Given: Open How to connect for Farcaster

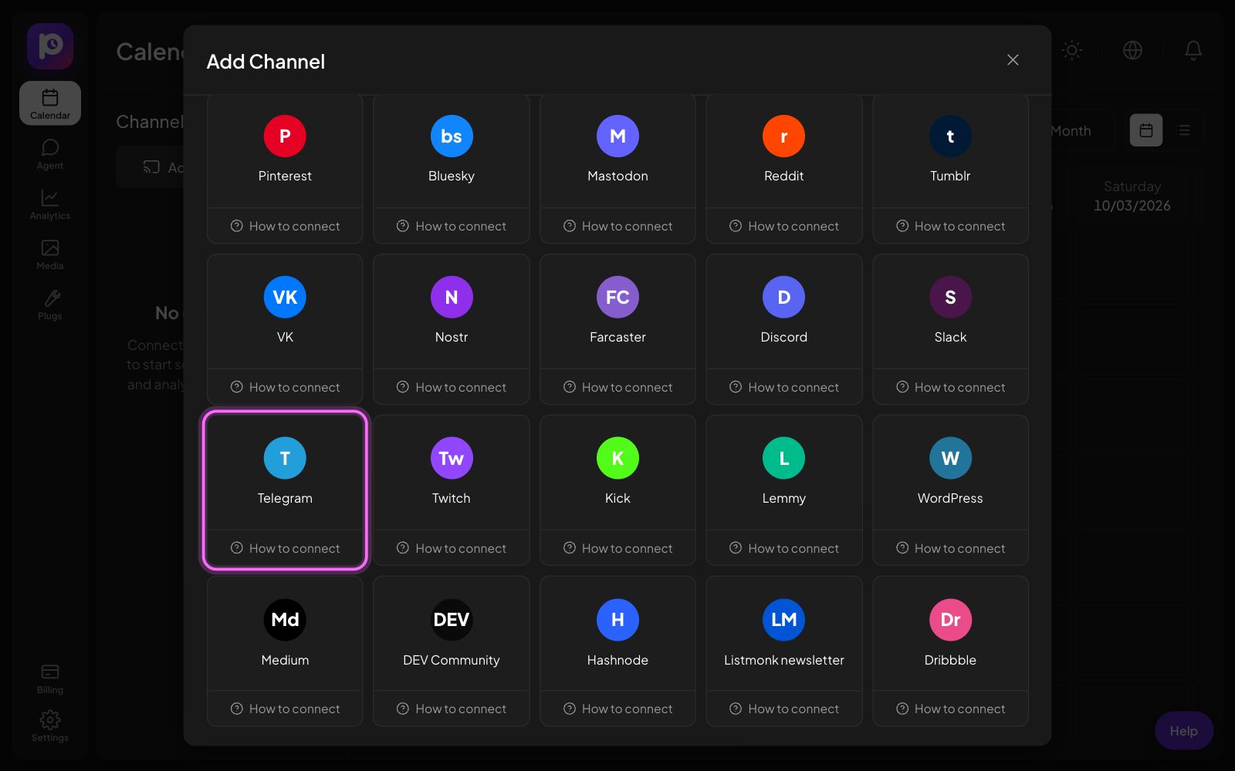Looking at the screenshot, I should coord(617,387).
